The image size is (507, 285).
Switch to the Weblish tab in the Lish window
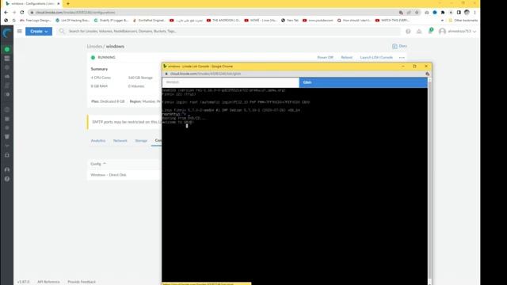[x=231, y=82]
